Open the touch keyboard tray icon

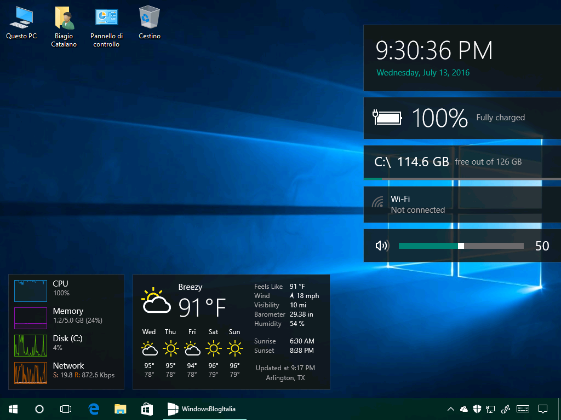coord(523,409)
